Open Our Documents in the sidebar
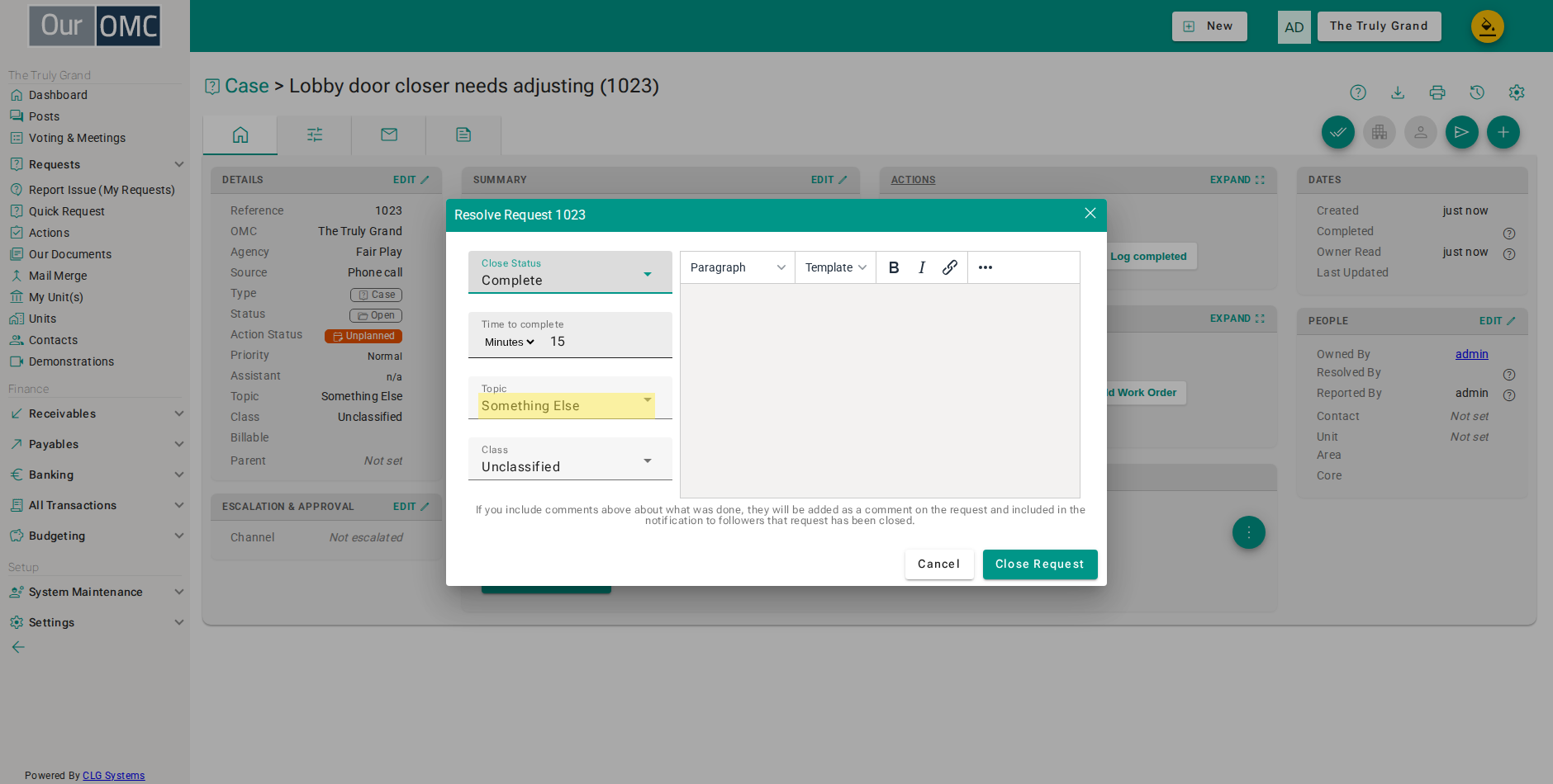Image resolution: width=1553 pixels, height=784 pixels. click(x=69, y=254)
